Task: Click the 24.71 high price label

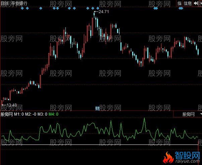Action: click(x=104, y=12)
